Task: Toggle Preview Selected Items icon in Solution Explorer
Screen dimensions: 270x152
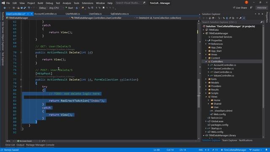Action: coord(244,18)
